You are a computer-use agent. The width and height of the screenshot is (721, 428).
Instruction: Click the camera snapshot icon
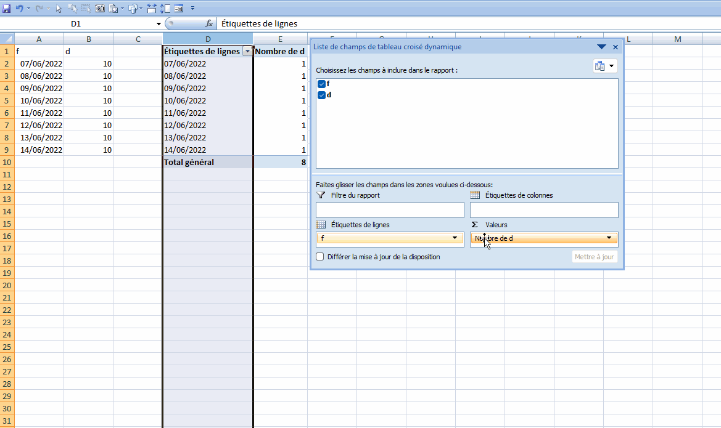[100, 9]
